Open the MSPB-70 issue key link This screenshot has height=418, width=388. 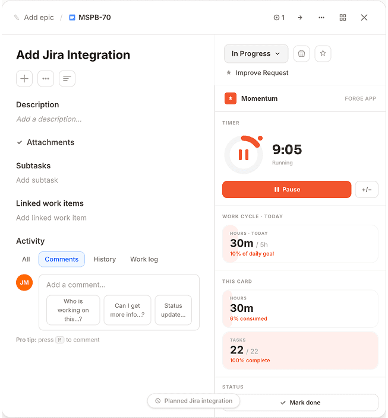[x=94, y=18]
